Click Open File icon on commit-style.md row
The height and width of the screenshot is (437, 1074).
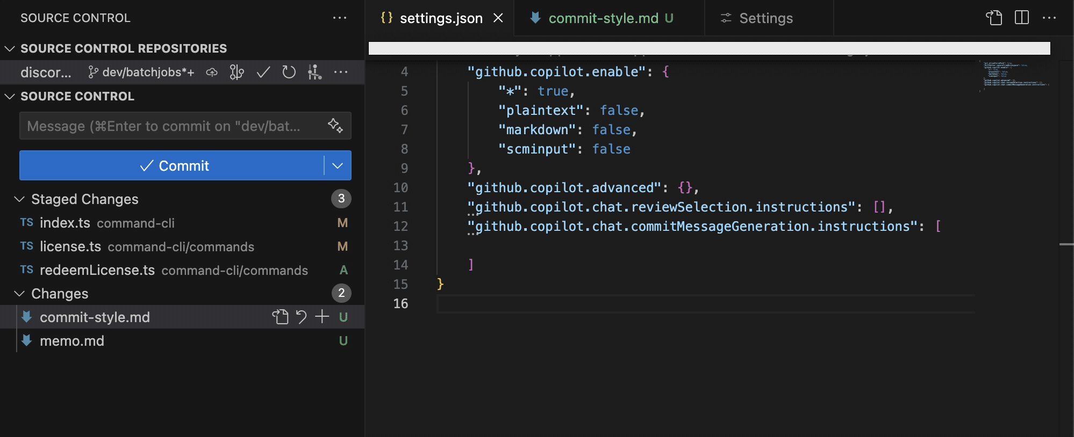[280, 317]
